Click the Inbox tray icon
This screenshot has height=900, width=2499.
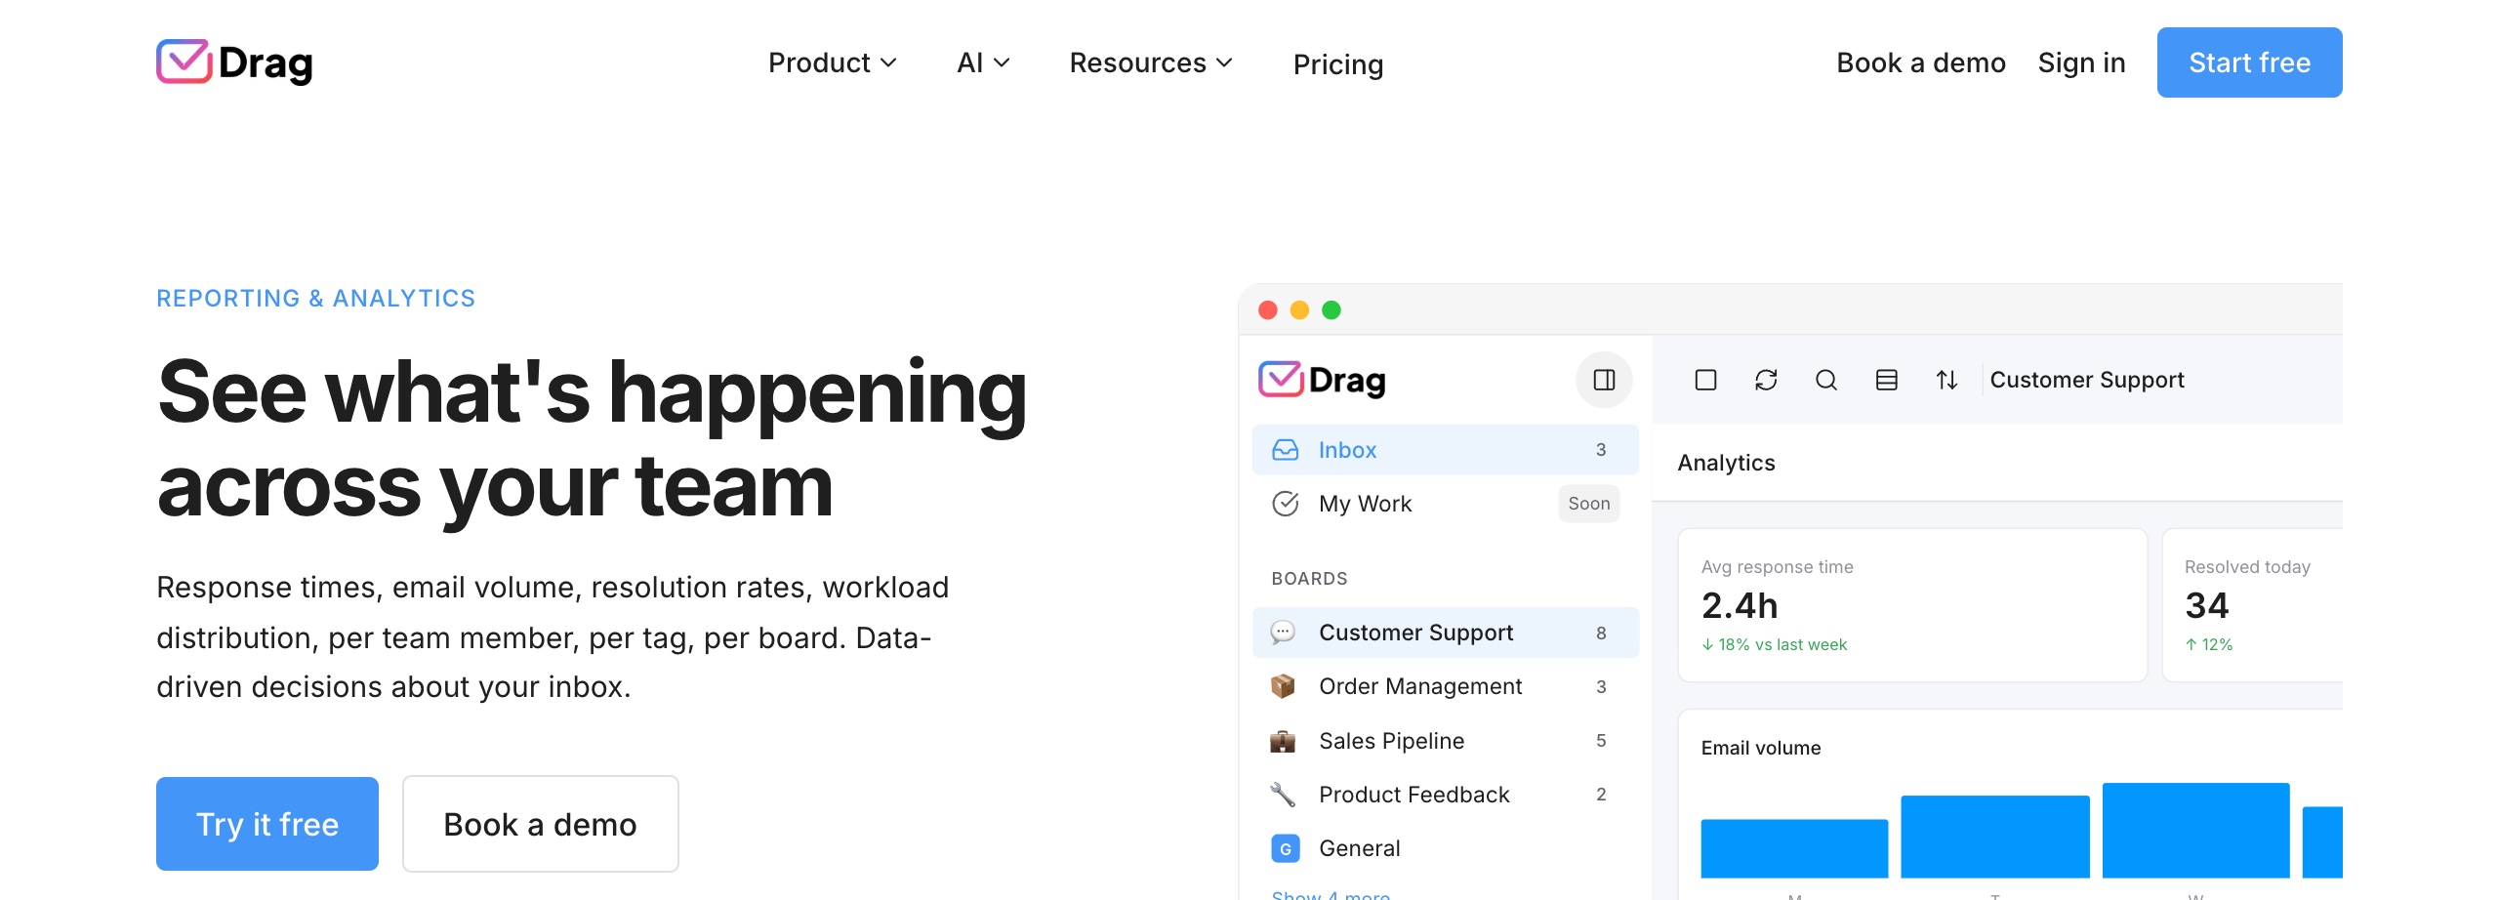tap(1286, 450)
